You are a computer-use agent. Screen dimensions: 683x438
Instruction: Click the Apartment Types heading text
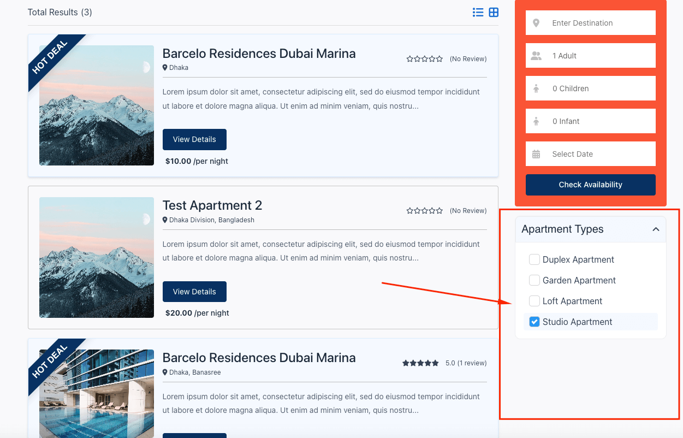point(562,229)
